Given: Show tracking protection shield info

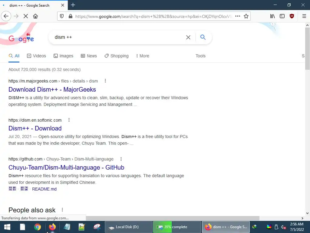Looking at the screenshot, I should point(62,16).
